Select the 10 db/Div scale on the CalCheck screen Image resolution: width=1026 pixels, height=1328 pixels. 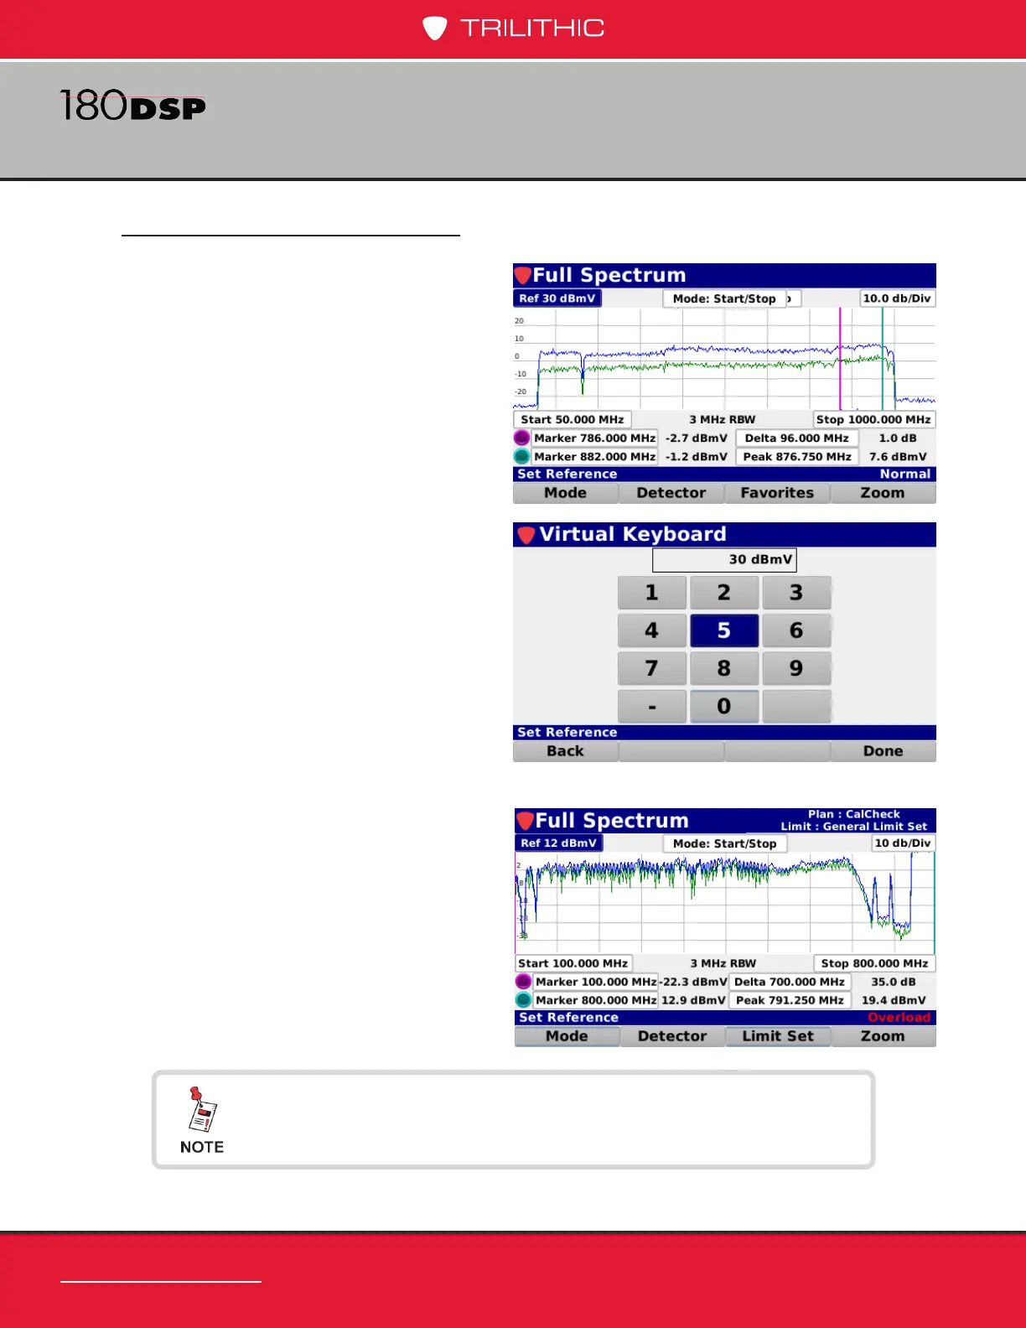click(x=902, y=843)
